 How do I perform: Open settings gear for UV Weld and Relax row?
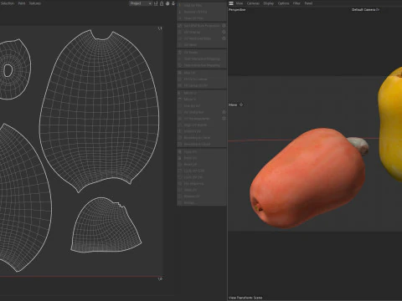pyautogui.click(x=224, y=38)
